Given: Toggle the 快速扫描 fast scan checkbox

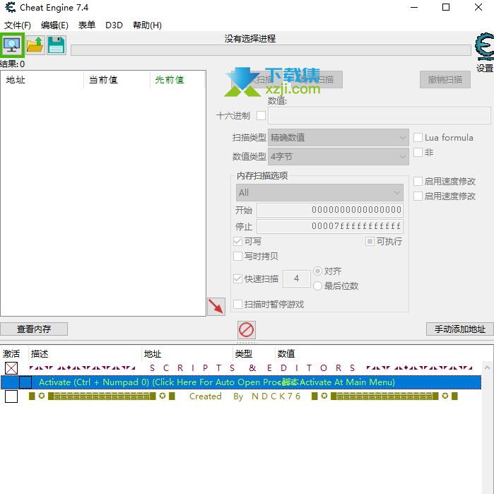Looking at the screenshot, I should [x=237, y=279].
